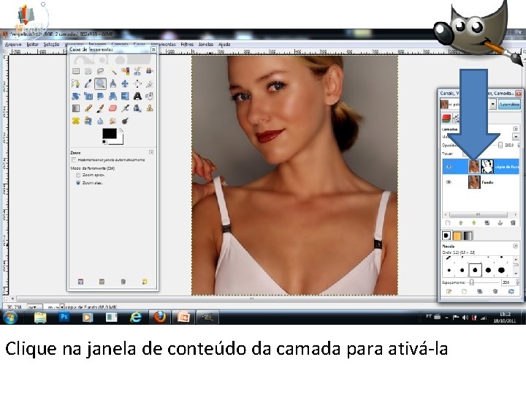Create a new layer with the new-layer button
This screenshot has height=395, width=526.
448,223
